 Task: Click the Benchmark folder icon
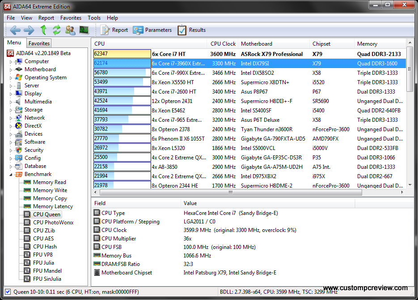click(19, 174)
